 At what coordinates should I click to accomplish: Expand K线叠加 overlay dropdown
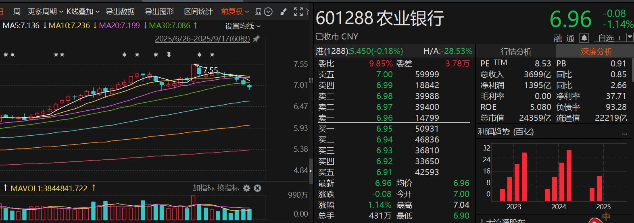pos(83,12)
